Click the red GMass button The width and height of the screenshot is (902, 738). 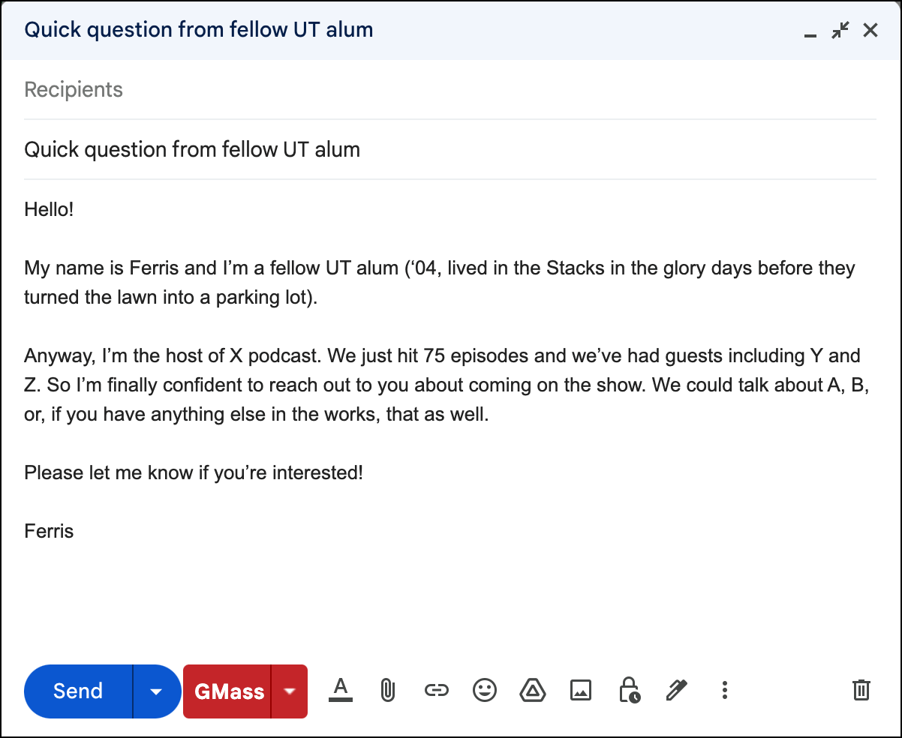pos(227,691)
